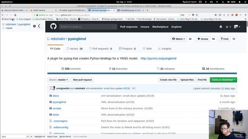The height and width of the screenshot is (139, 248).
Task: Open the .coveragerc file
Action: tap(60, 121)
